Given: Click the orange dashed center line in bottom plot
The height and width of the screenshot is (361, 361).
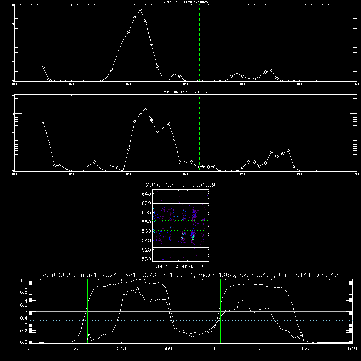Looking at the screenshot, I should click(190, 311).
